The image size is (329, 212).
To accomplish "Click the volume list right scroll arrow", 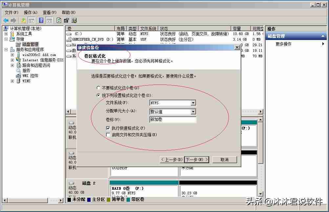I will coord(261,112).
